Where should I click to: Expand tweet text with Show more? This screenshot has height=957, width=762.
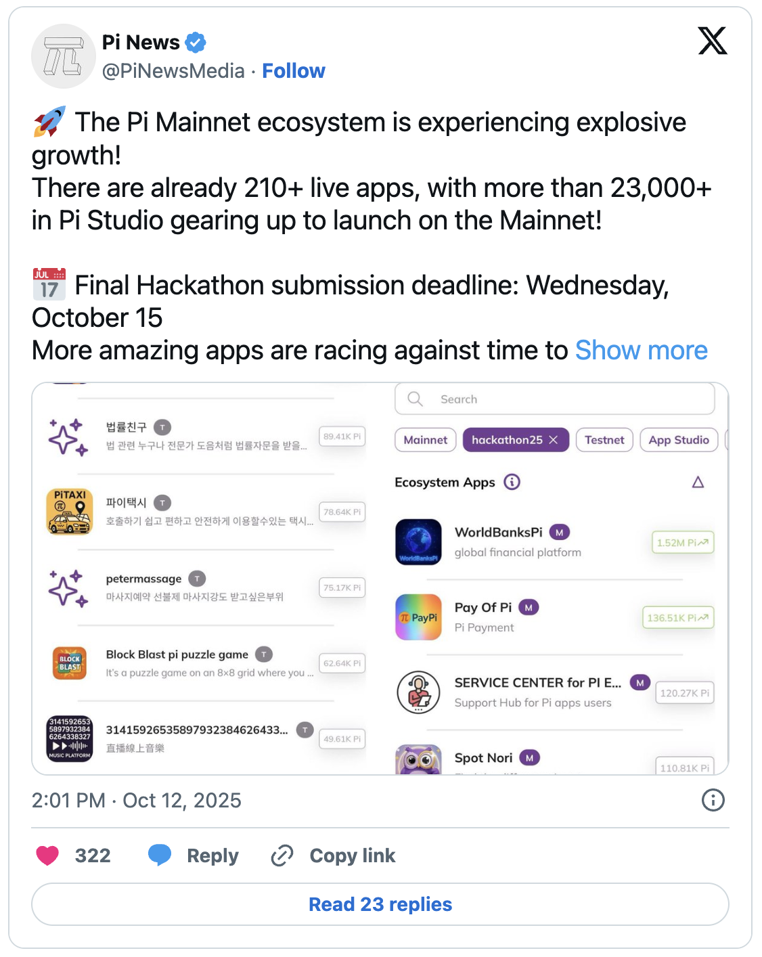641,351
